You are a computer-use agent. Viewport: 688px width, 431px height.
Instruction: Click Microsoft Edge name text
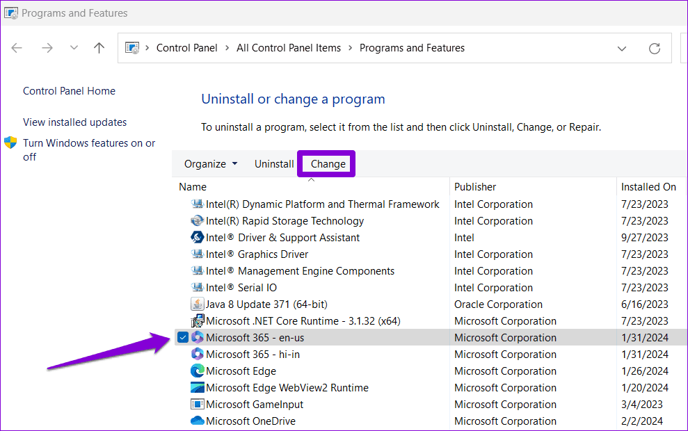pos(241,371)
